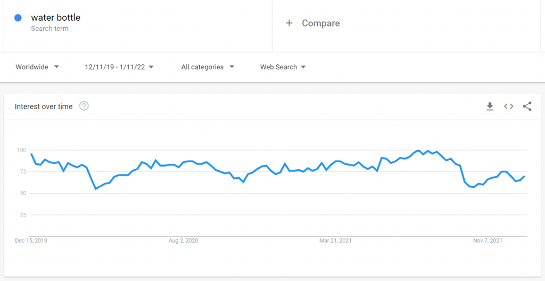Expand the All categories dropdown
The image size is (545, 281).
[208, 67]
